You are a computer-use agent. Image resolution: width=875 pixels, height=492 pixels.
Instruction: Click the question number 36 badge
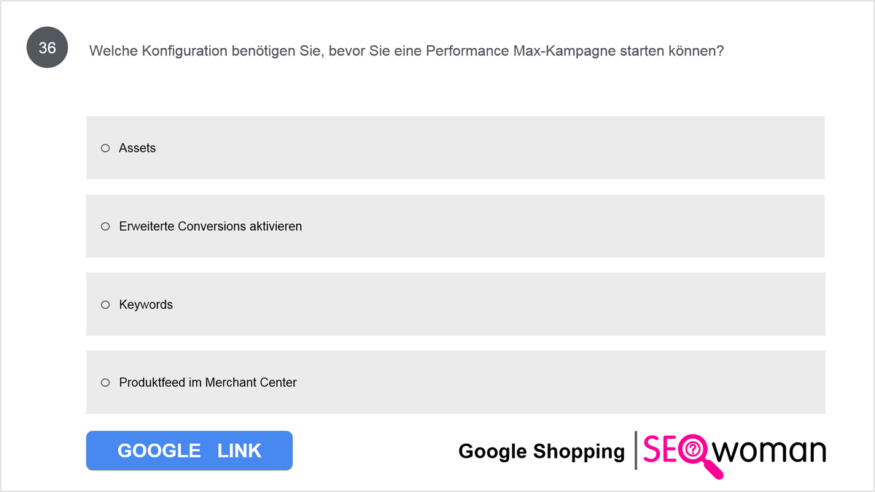coord(47,48)
